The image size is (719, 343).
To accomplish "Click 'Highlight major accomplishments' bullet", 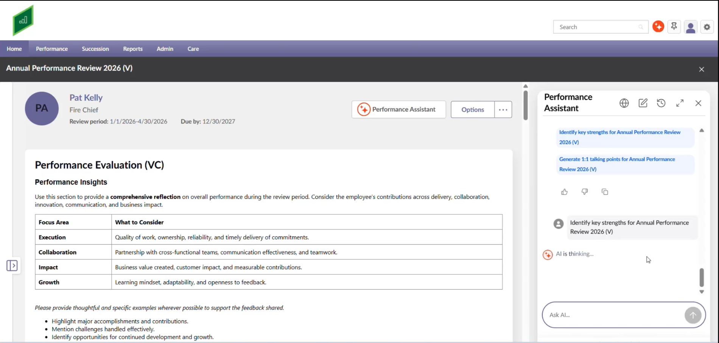I will click(120, 321).
